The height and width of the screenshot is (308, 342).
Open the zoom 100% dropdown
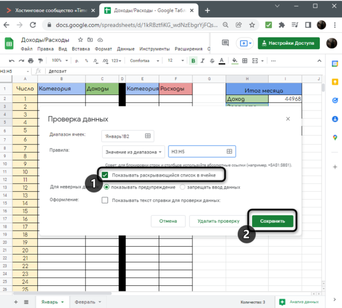coord(60,60)
